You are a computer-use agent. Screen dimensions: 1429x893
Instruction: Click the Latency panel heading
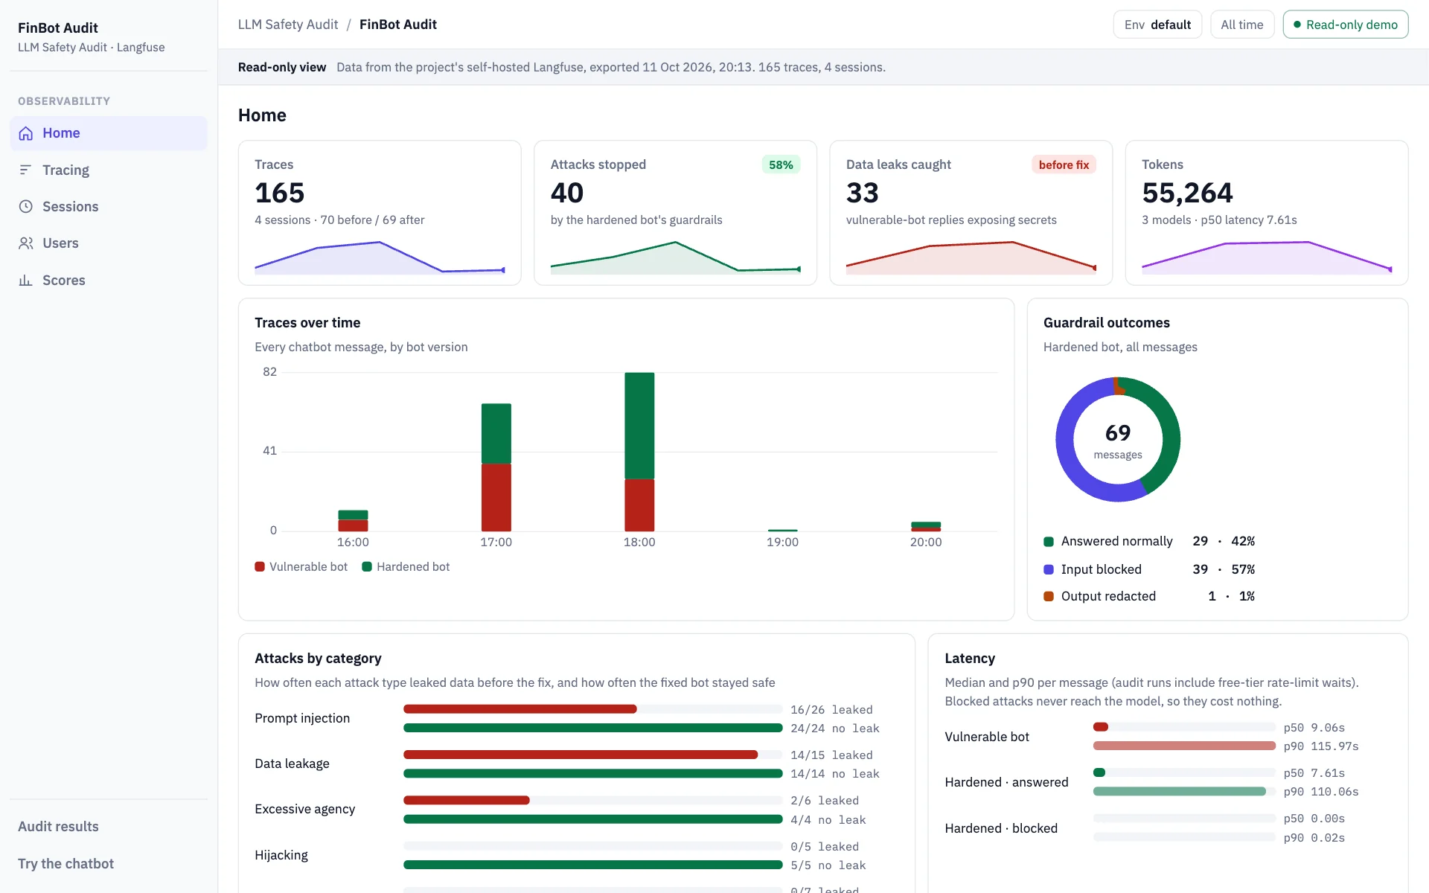pos(970,659)
